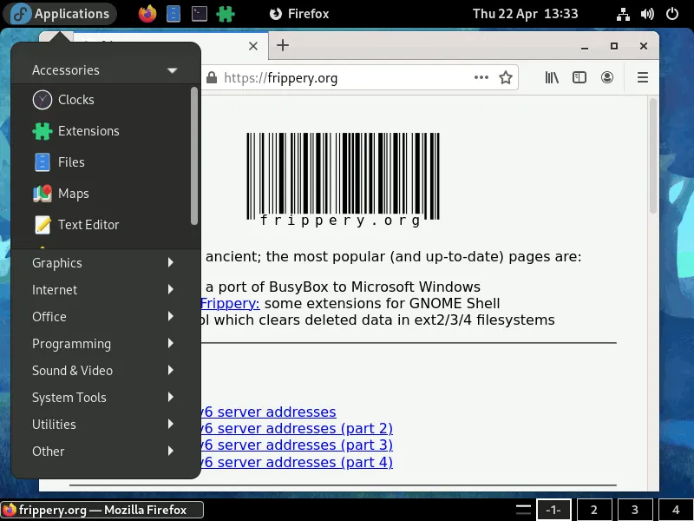Click the server addresses (part 4) link
Viewport: 694px width, 521px height.
(x=295, y=462)
